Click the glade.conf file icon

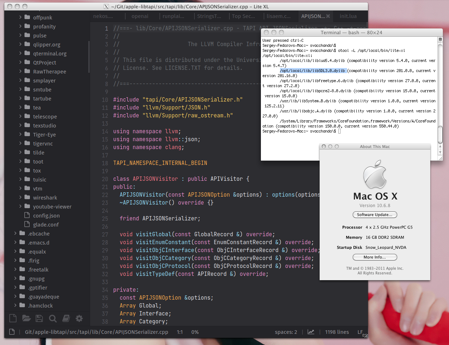pyautogui.click(x=27, y=224)
